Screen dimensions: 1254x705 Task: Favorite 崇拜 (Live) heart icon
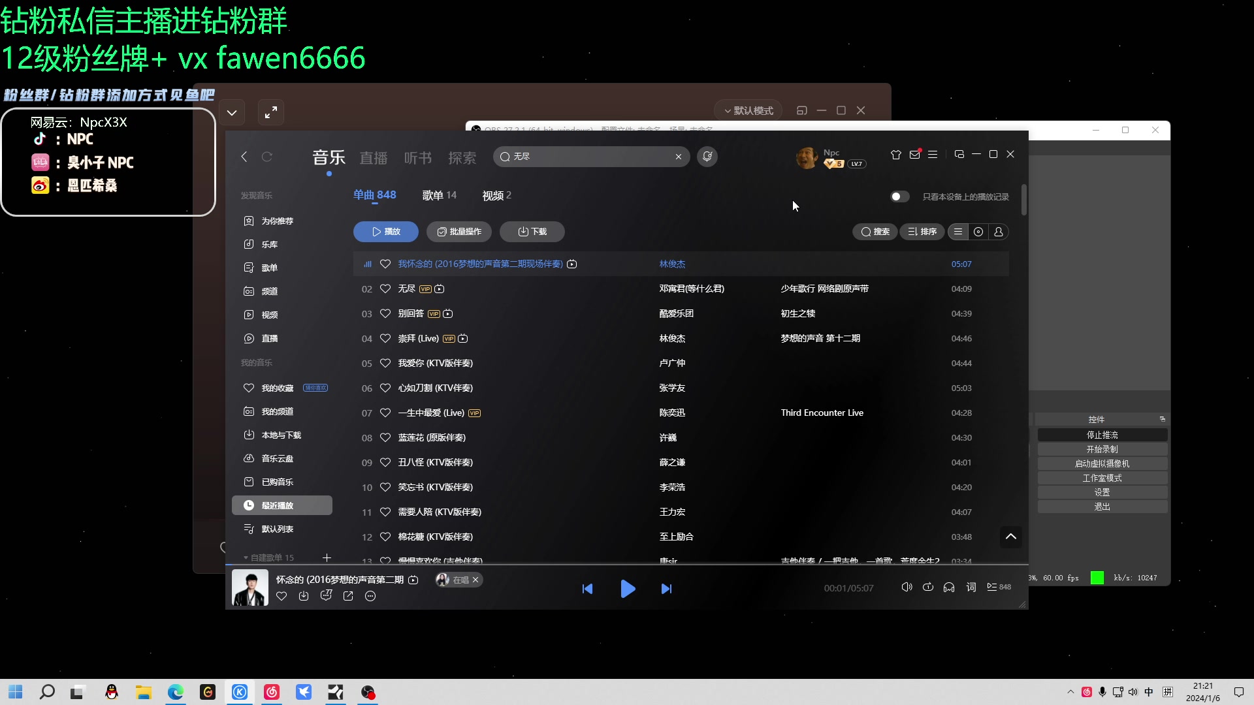pos(385,338)
